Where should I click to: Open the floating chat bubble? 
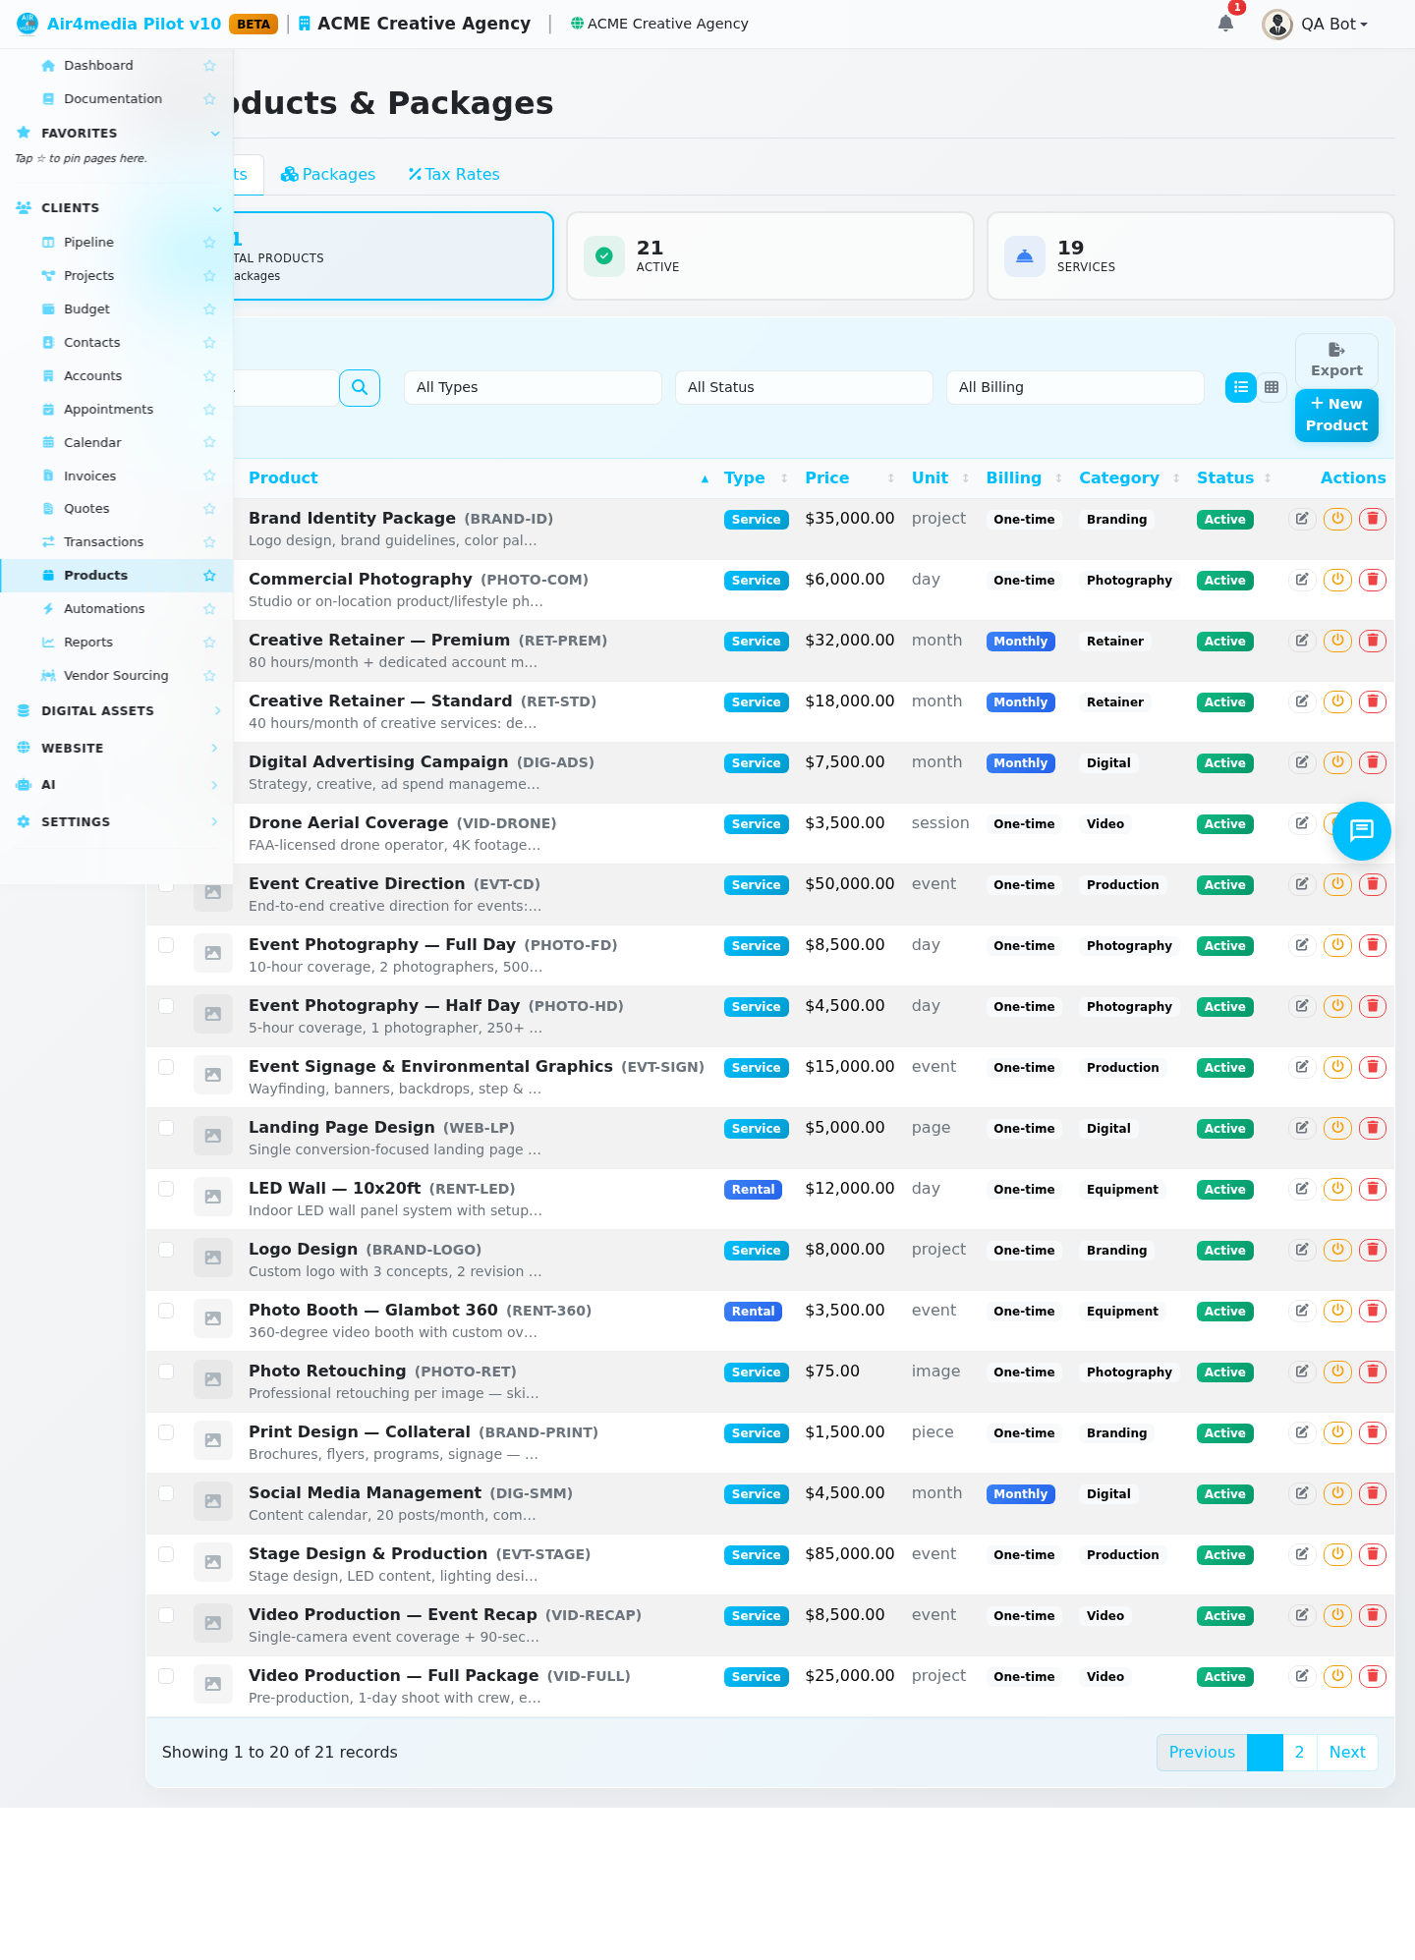1362,831
